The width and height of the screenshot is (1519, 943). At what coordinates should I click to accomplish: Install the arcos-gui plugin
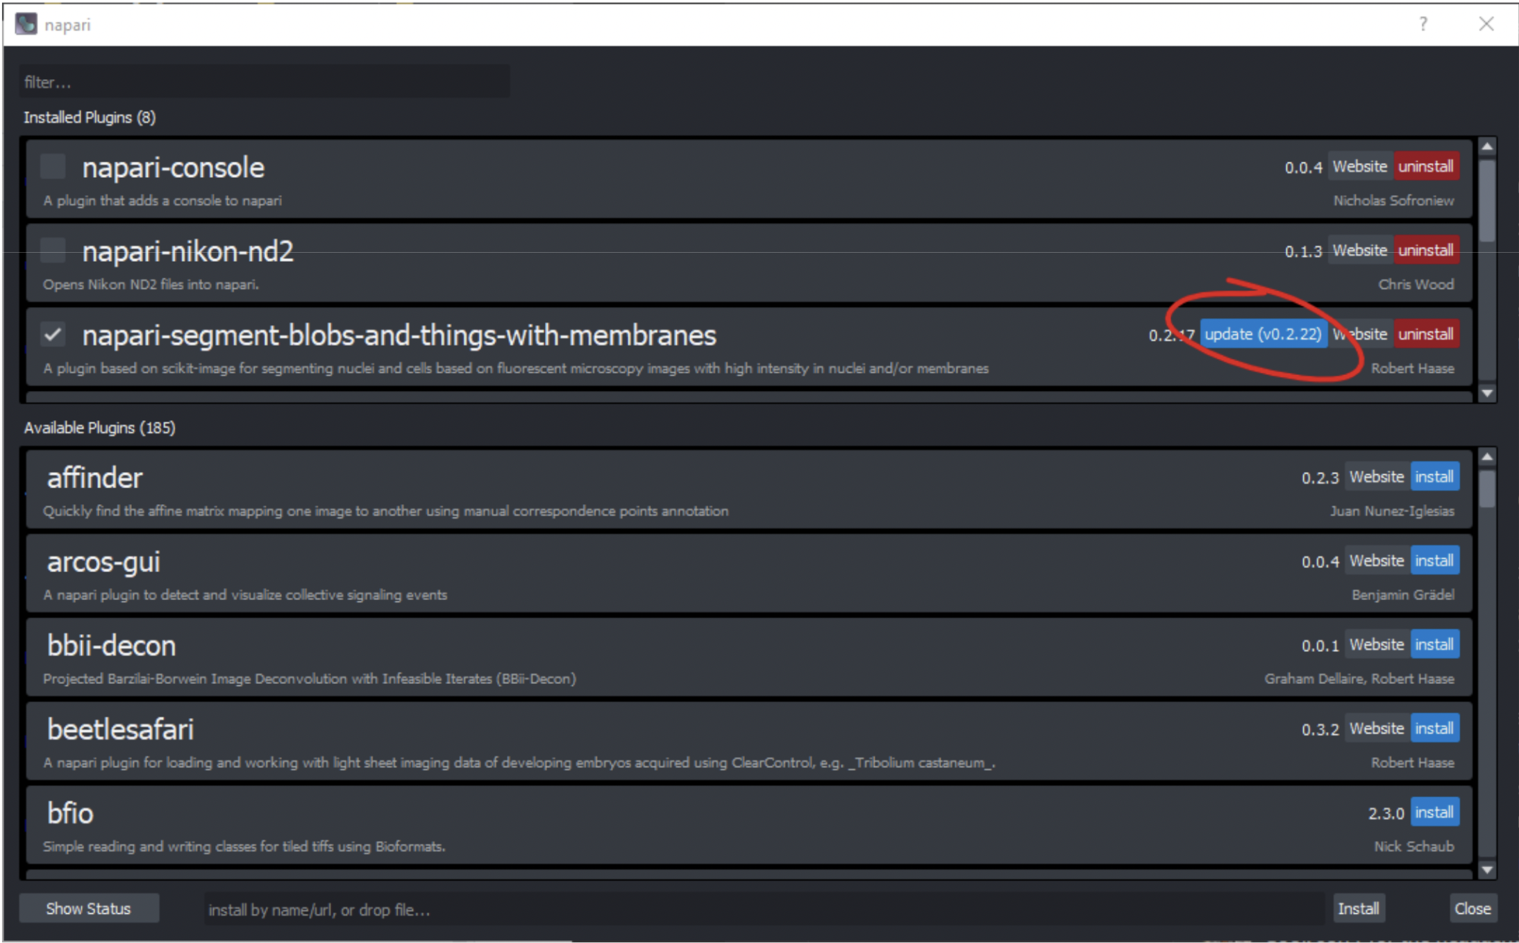click(1434, 561)
